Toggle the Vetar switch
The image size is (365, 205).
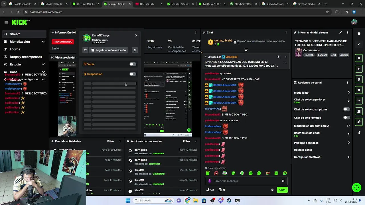pos(133,64)
